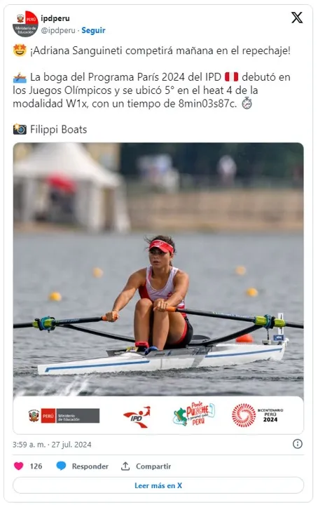This screenshot has height=505, width=318.
Task: Click the Compartir button label
Action: pyautogui.click(x=153, y=466)
